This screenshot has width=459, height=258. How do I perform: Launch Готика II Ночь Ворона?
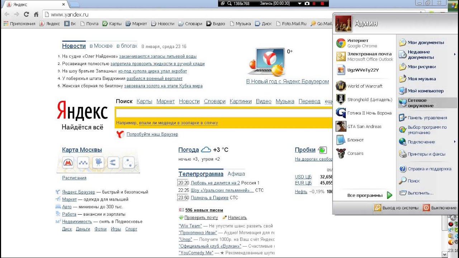364,113
